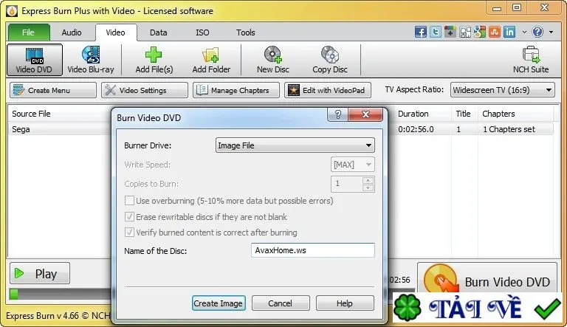Click the disc usage progress bar
567x327 pixels.
pos(61,294)
